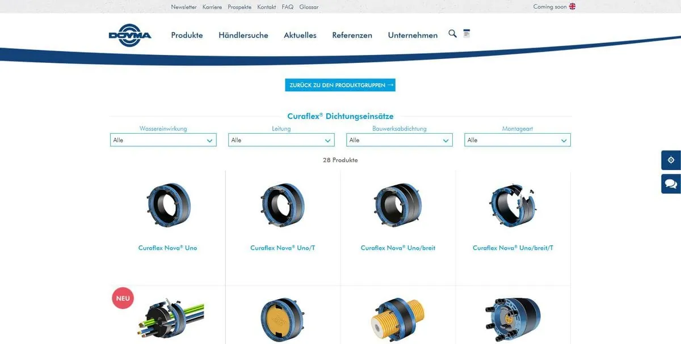
Task: Open the Montageart filter dropdown
Action: point(517,140)
